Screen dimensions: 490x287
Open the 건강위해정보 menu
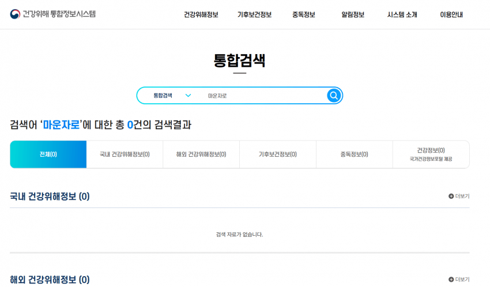201,14
